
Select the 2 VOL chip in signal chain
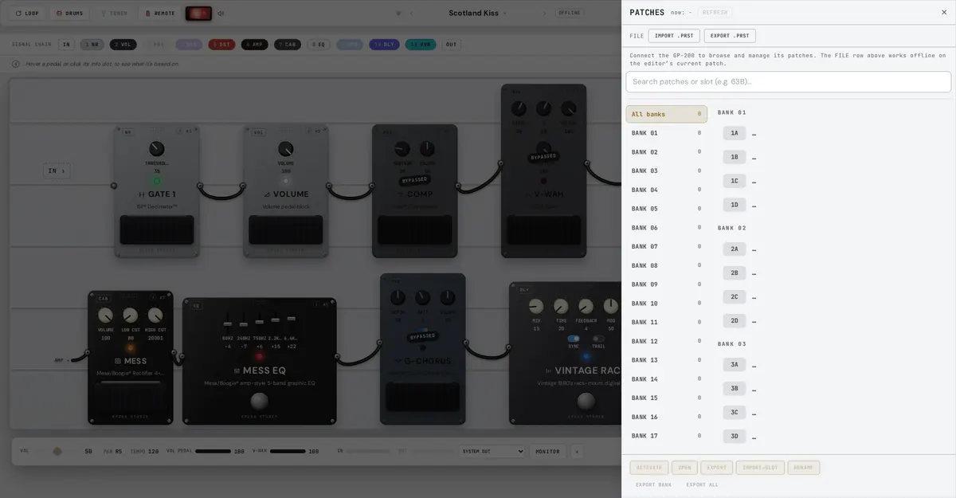(x=123, y=45)
